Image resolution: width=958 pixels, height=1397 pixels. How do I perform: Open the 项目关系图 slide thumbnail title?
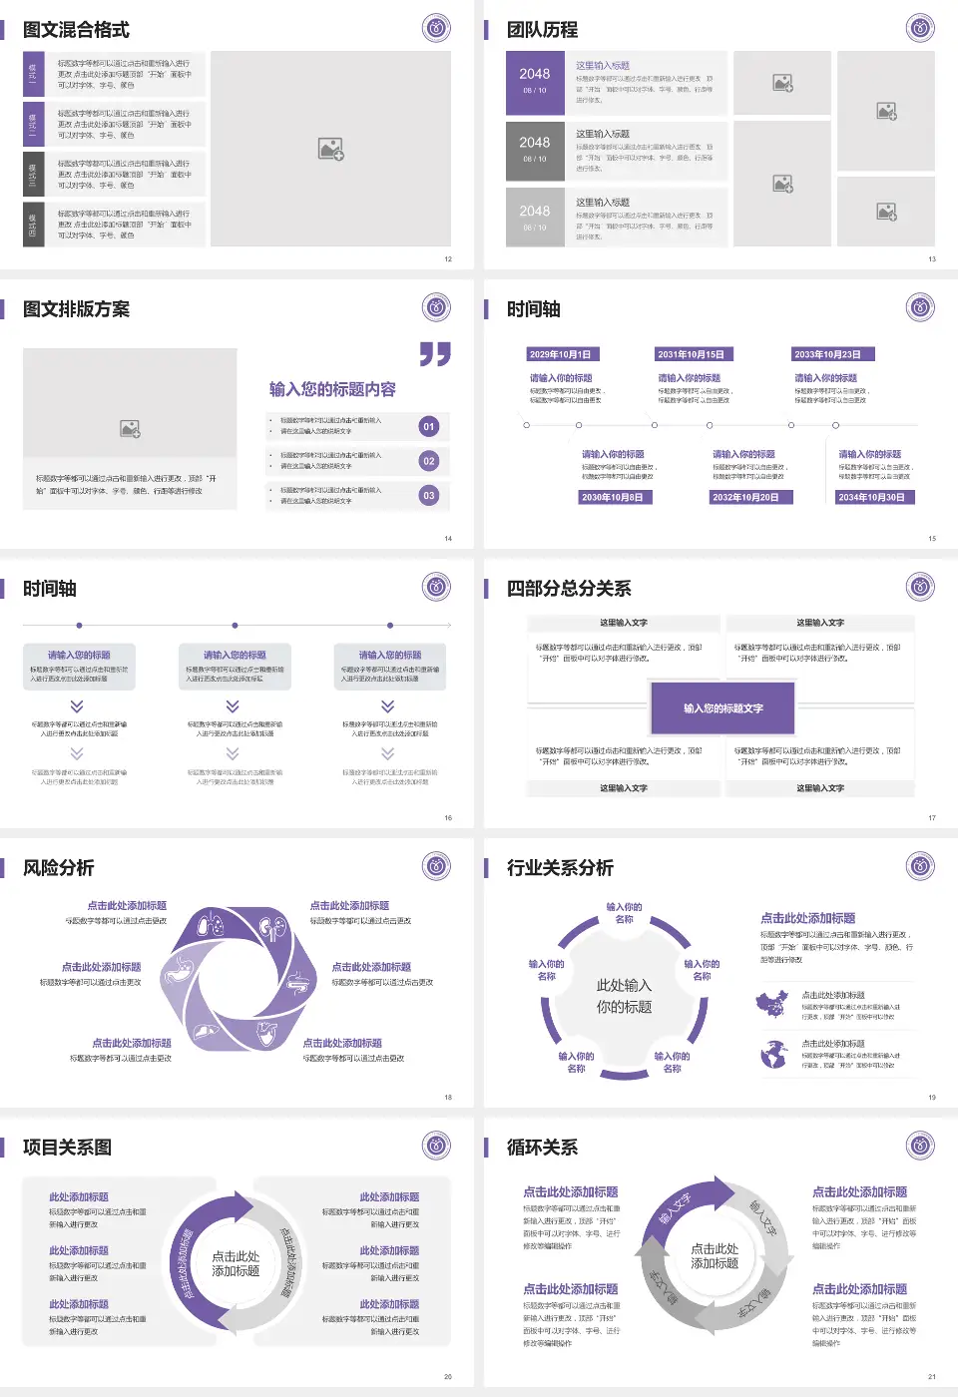[68, 1148]
